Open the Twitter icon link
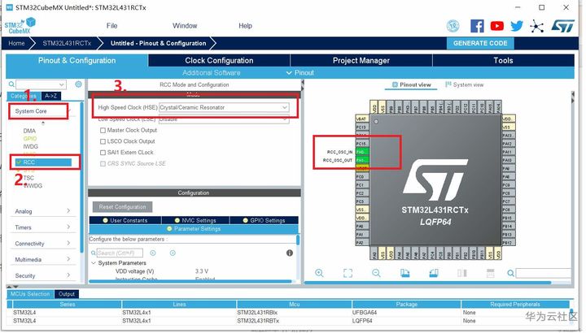Screen dimensions: 586x333 click(x=517, y=26)
